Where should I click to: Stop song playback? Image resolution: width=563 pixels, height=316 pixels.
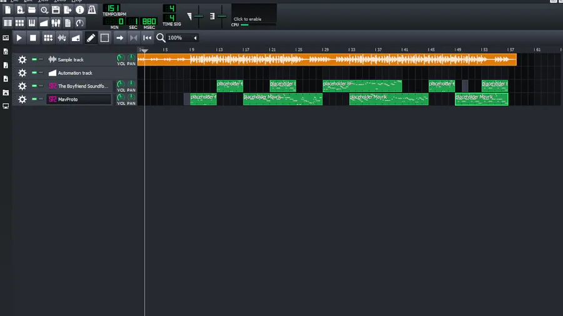point(33,37)
